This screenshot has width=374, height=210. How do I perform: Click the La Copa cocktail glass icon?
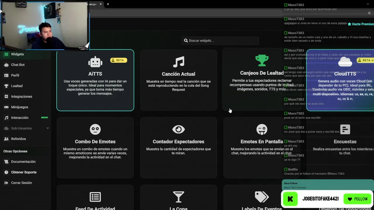click(x=179, y=197)
